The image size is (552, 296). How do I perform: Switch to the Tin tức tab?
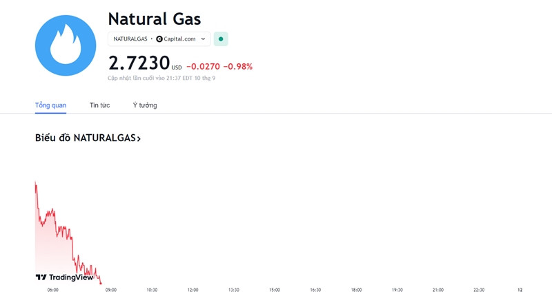click(99, 105)
